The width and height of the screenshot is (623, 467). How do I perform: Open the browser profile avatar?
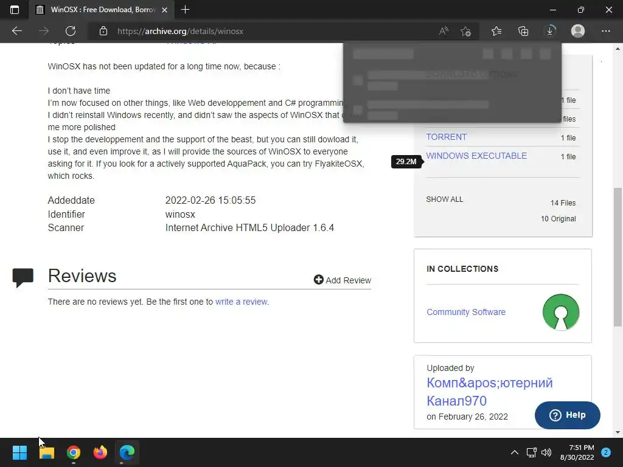[578, 31]
